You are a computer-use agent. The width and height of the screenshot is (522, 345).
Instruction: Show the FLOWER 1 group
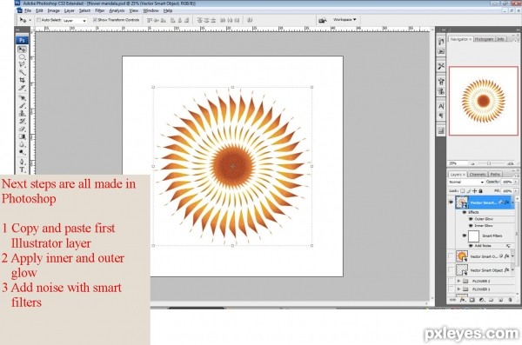(x=451, y=289)
